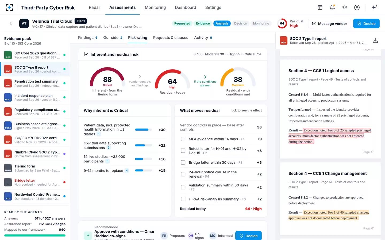Click the VT vendor avatar

pyautogui.click(x=24, y=23)
